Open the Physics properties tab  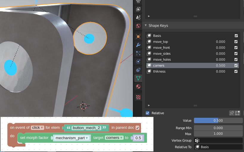tap(138, 62)
